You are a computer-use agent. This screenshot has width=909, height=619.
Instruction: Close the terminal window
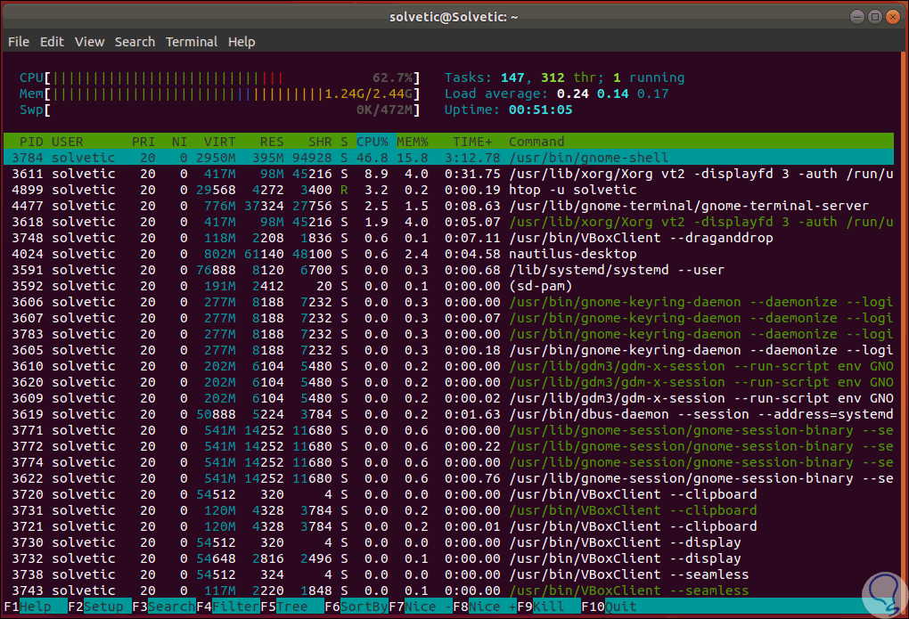pos(893,17)
